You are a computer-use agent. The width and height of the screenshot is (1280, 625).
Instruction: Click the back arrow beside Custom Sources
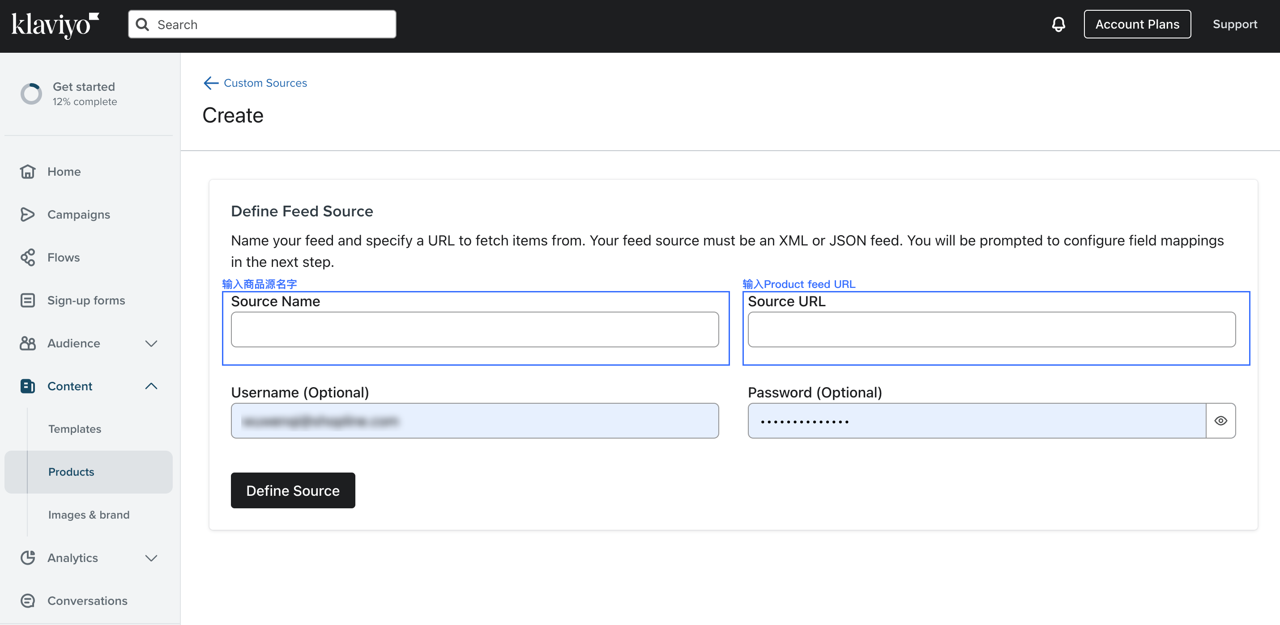pos(211,83)
